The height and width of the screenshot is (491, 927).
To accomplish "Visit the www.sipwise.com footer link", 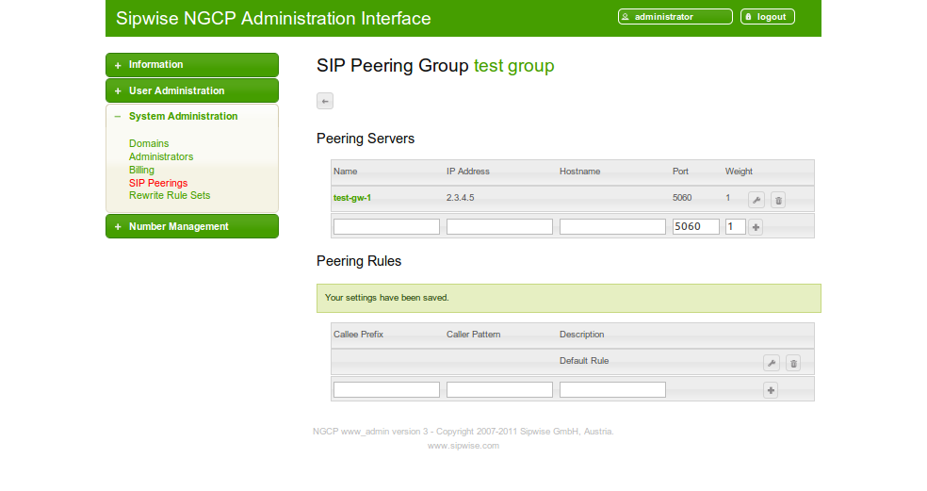I will click(x=463, y=446).
